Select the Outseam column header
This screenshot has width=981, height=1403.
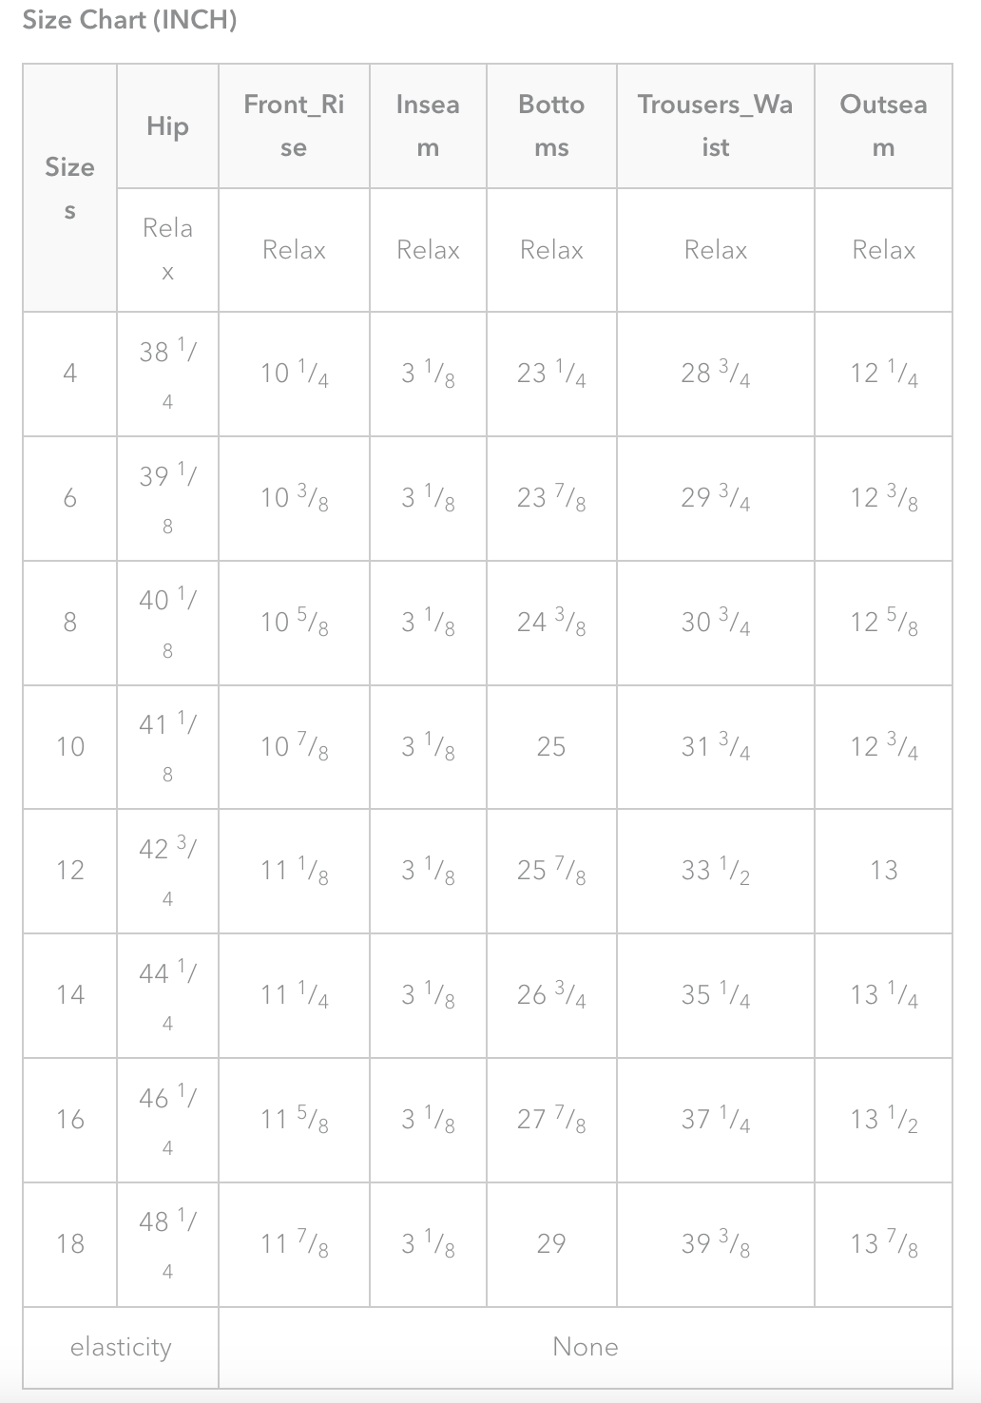(x=883, y=125)
